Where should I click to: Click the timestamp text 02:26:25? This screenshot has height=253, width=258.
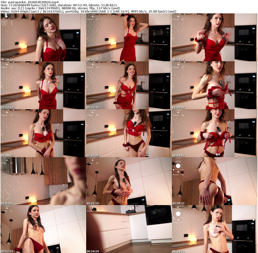coord(93,155)
